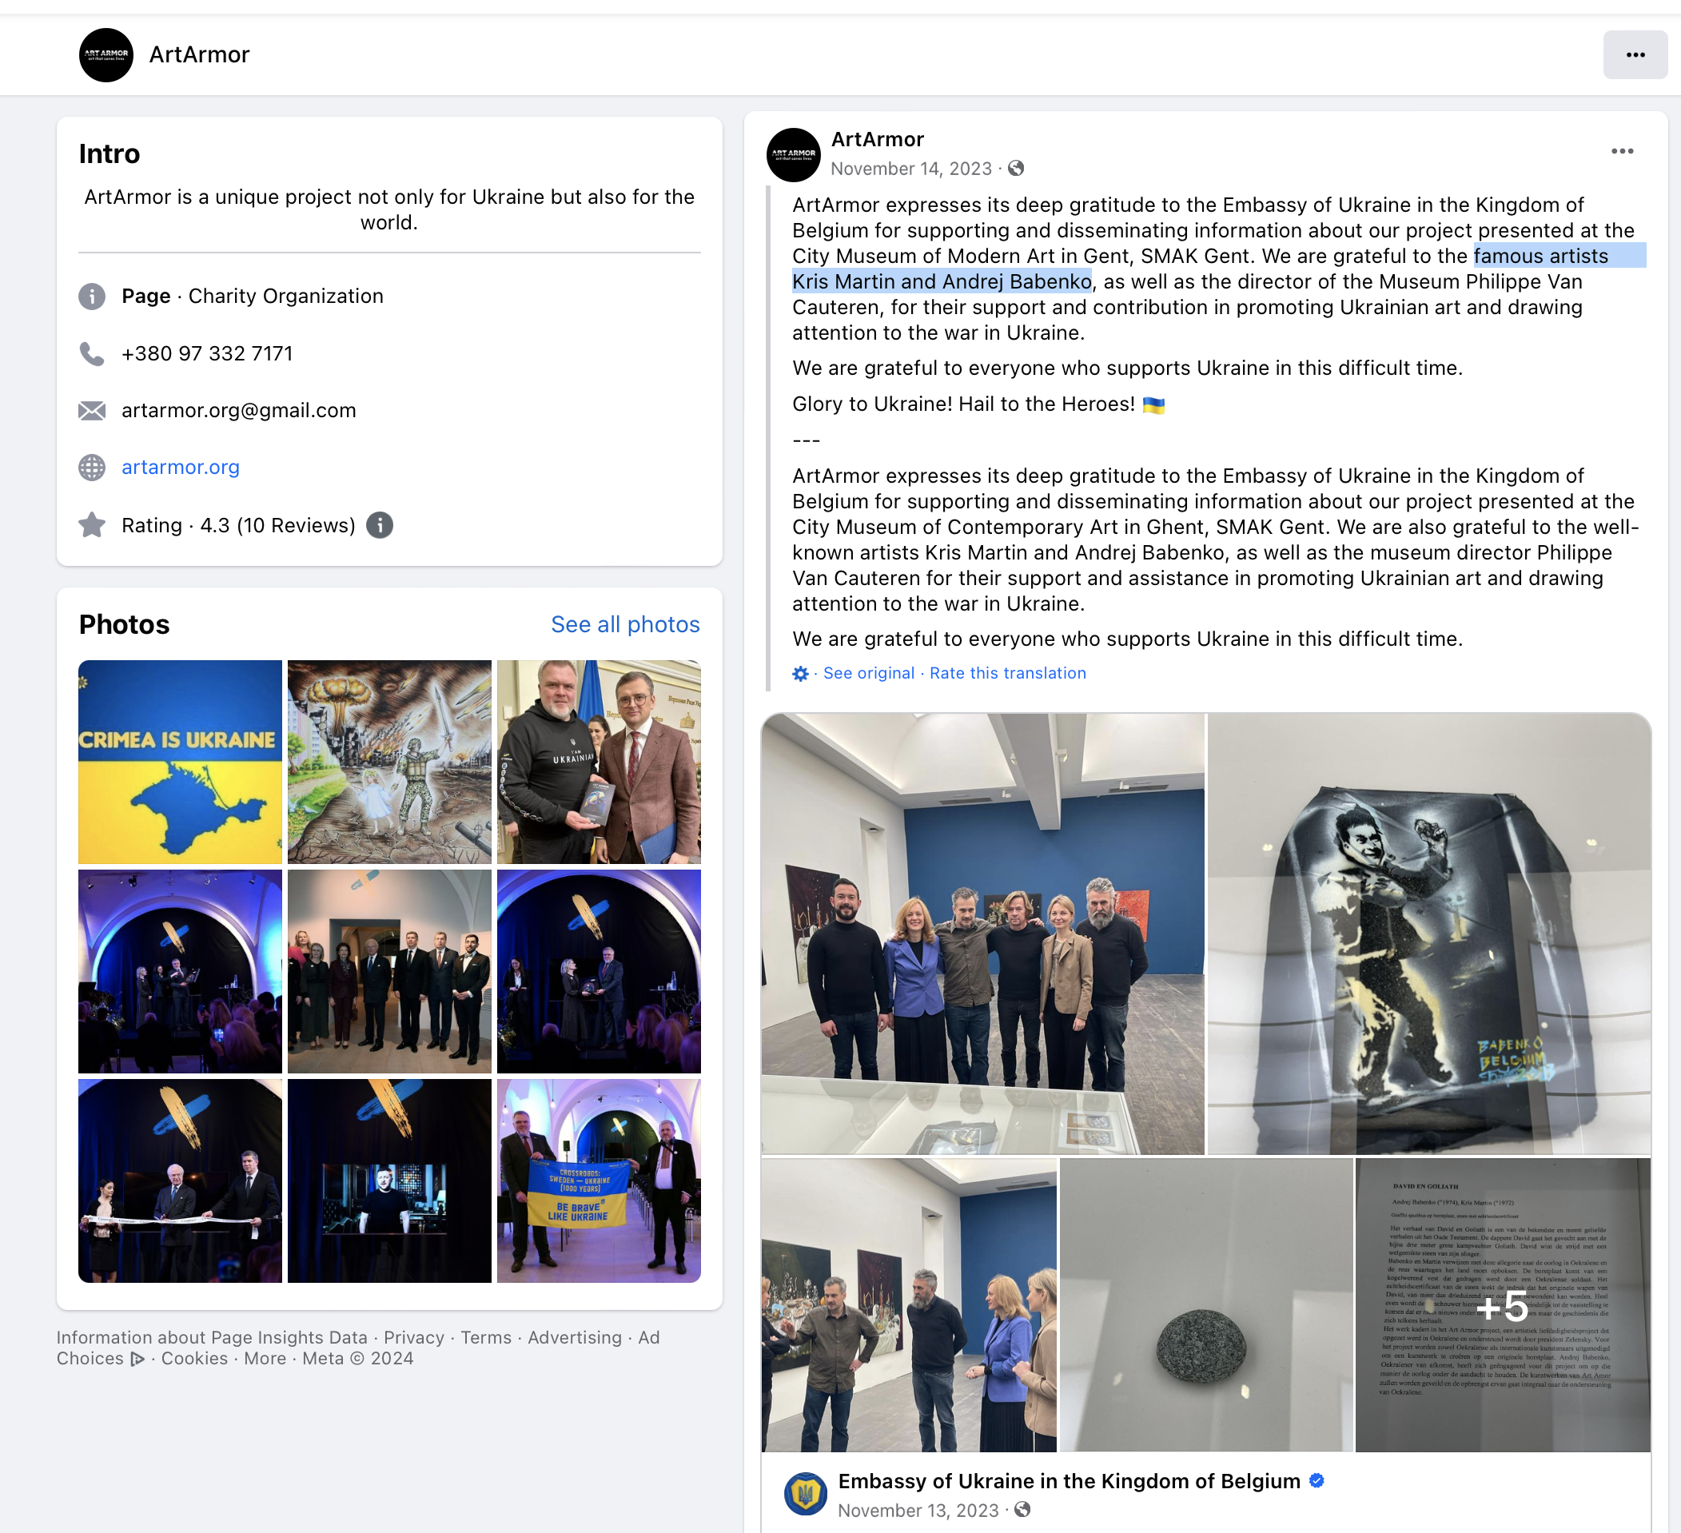Open the Crimea is Ukraine photo
Image resolution: width=1681 pixels, height=1533 pixels.
(180, 762)
